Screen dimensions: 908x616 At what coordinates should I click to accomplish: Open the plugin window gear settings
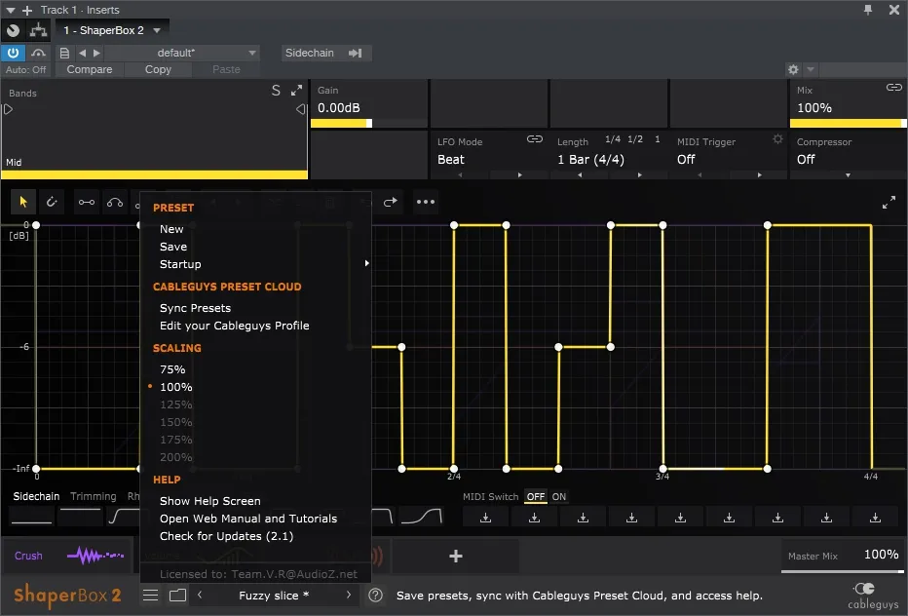[793, 69]
